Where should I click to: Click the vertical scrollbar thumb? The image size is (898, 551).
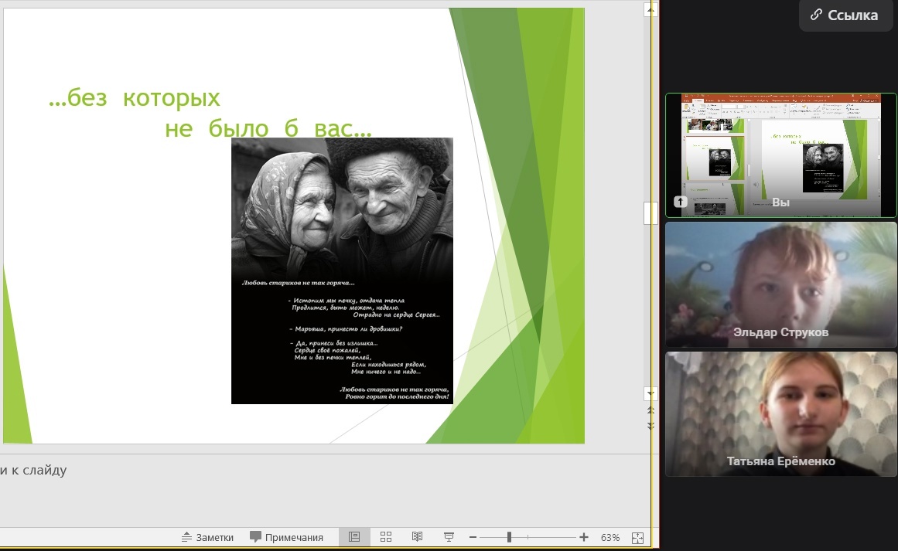tap(650, 213)
